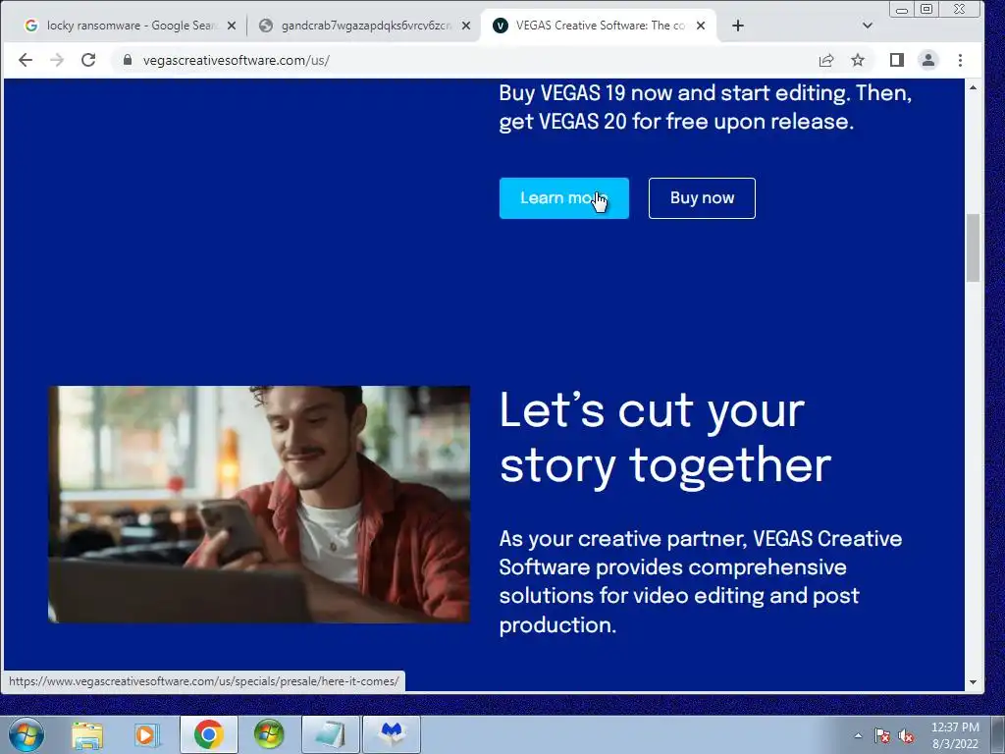
Task: Click the man with phone image
Action: pyautogui.click(x=259, y=504)
